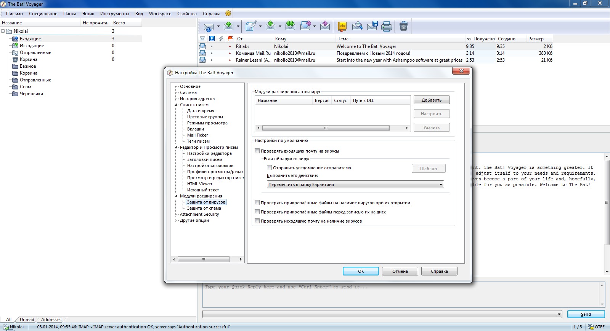Enable Проверять исходящую почту на наличие вирусов
Screen dimensions: 610x331
click(x=257, y=221)
